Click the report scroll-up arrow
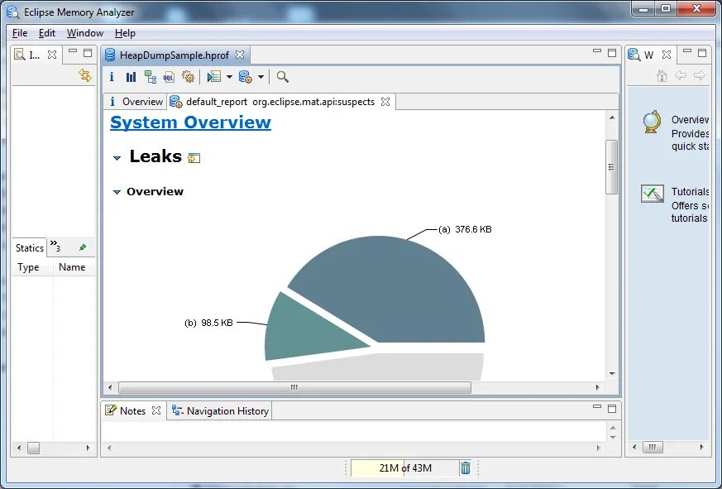Viewport: 722px width, 489px height. point(612,118)
